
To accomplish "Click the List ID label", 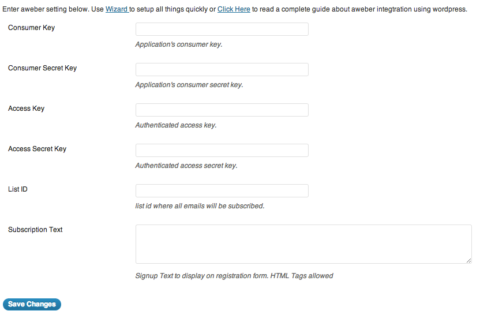I will (x=18, y=189).
